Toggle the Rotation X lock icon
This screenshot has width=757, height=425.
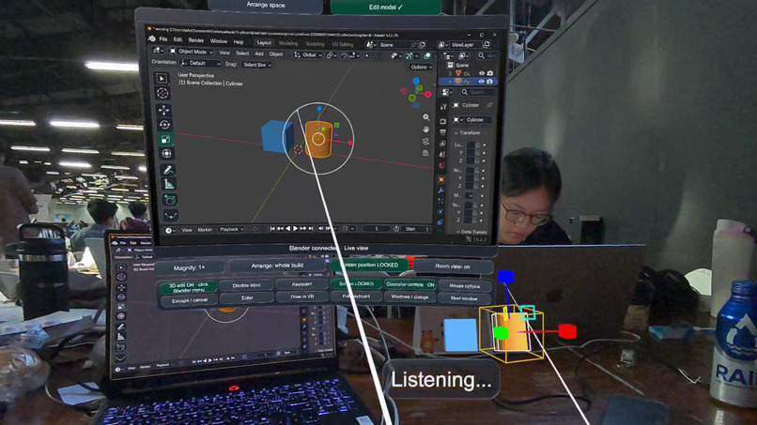476,171
